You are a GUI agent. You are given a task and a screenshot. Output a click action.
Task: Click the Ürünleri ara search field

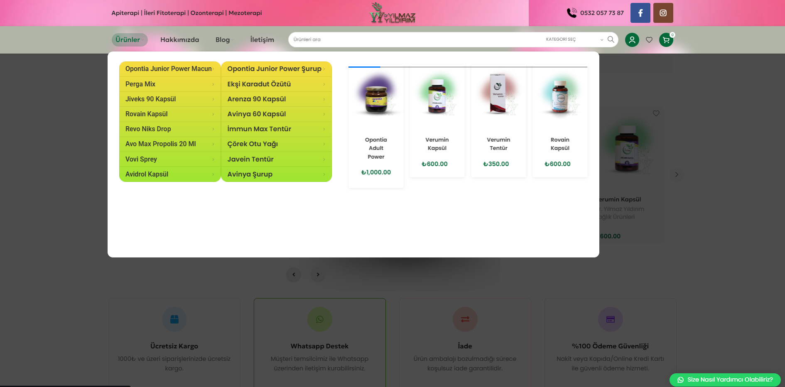[x=415, y=39]
